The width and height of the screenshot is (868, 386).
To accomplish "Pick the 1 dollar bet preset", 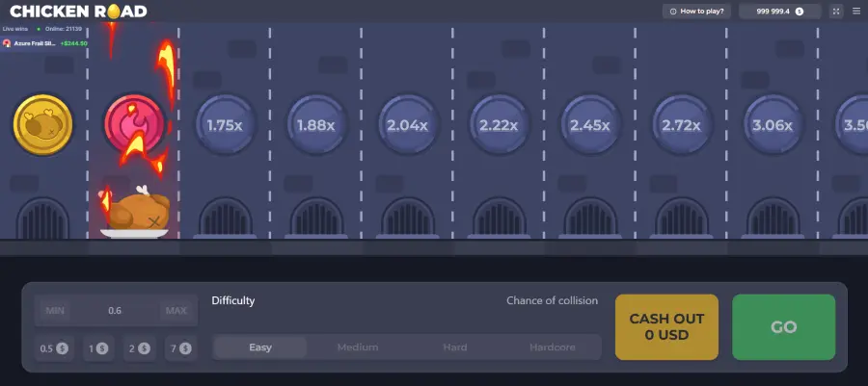I will (x=98, y=348).
